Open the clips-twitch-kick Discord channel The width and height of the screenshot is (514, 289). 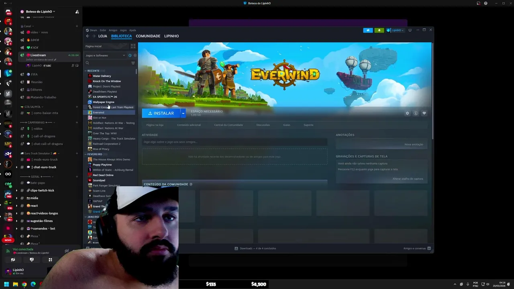pos(42,190)
